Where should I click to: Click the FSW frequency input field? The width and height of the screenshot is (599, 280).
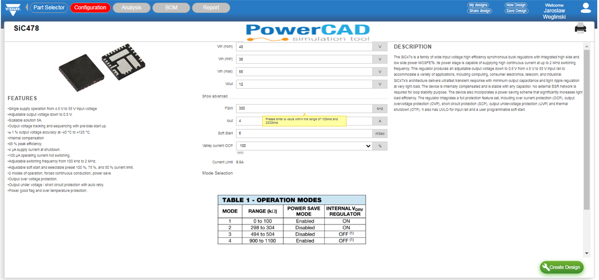305,108
